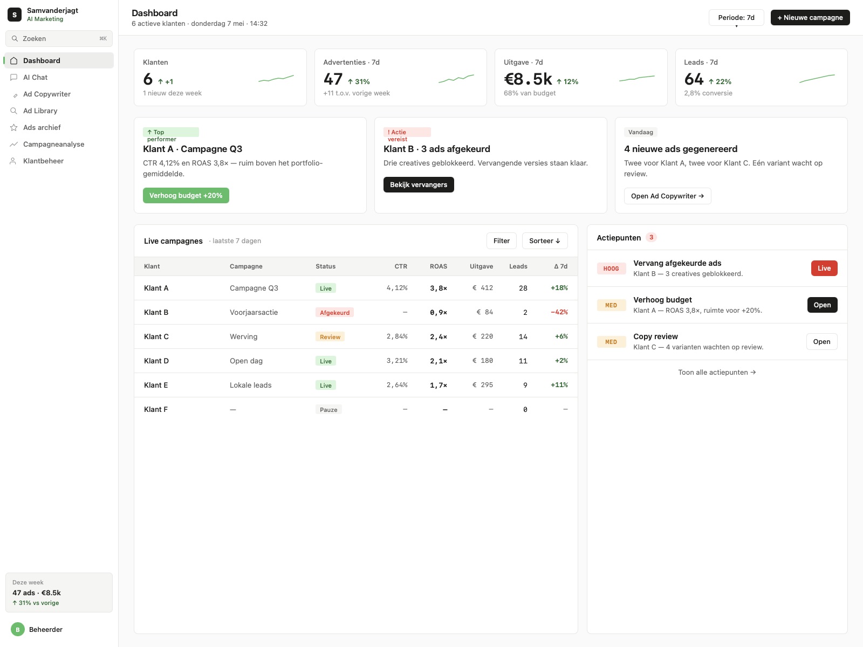The width and height of the screenshot is (863, 647).
Task: Open Campagneanalyse page
Action: (59, 144)
